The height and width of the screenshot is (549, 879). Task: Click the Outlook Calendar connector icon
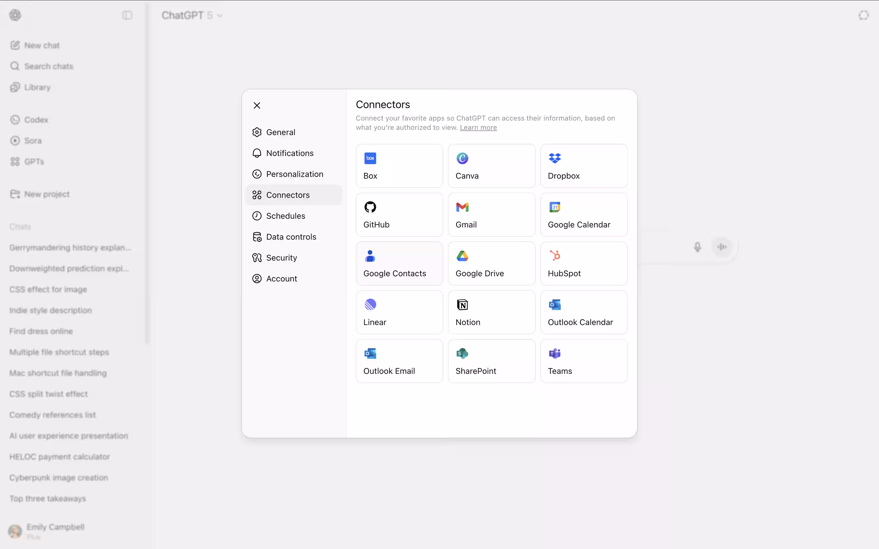point(555,305)
